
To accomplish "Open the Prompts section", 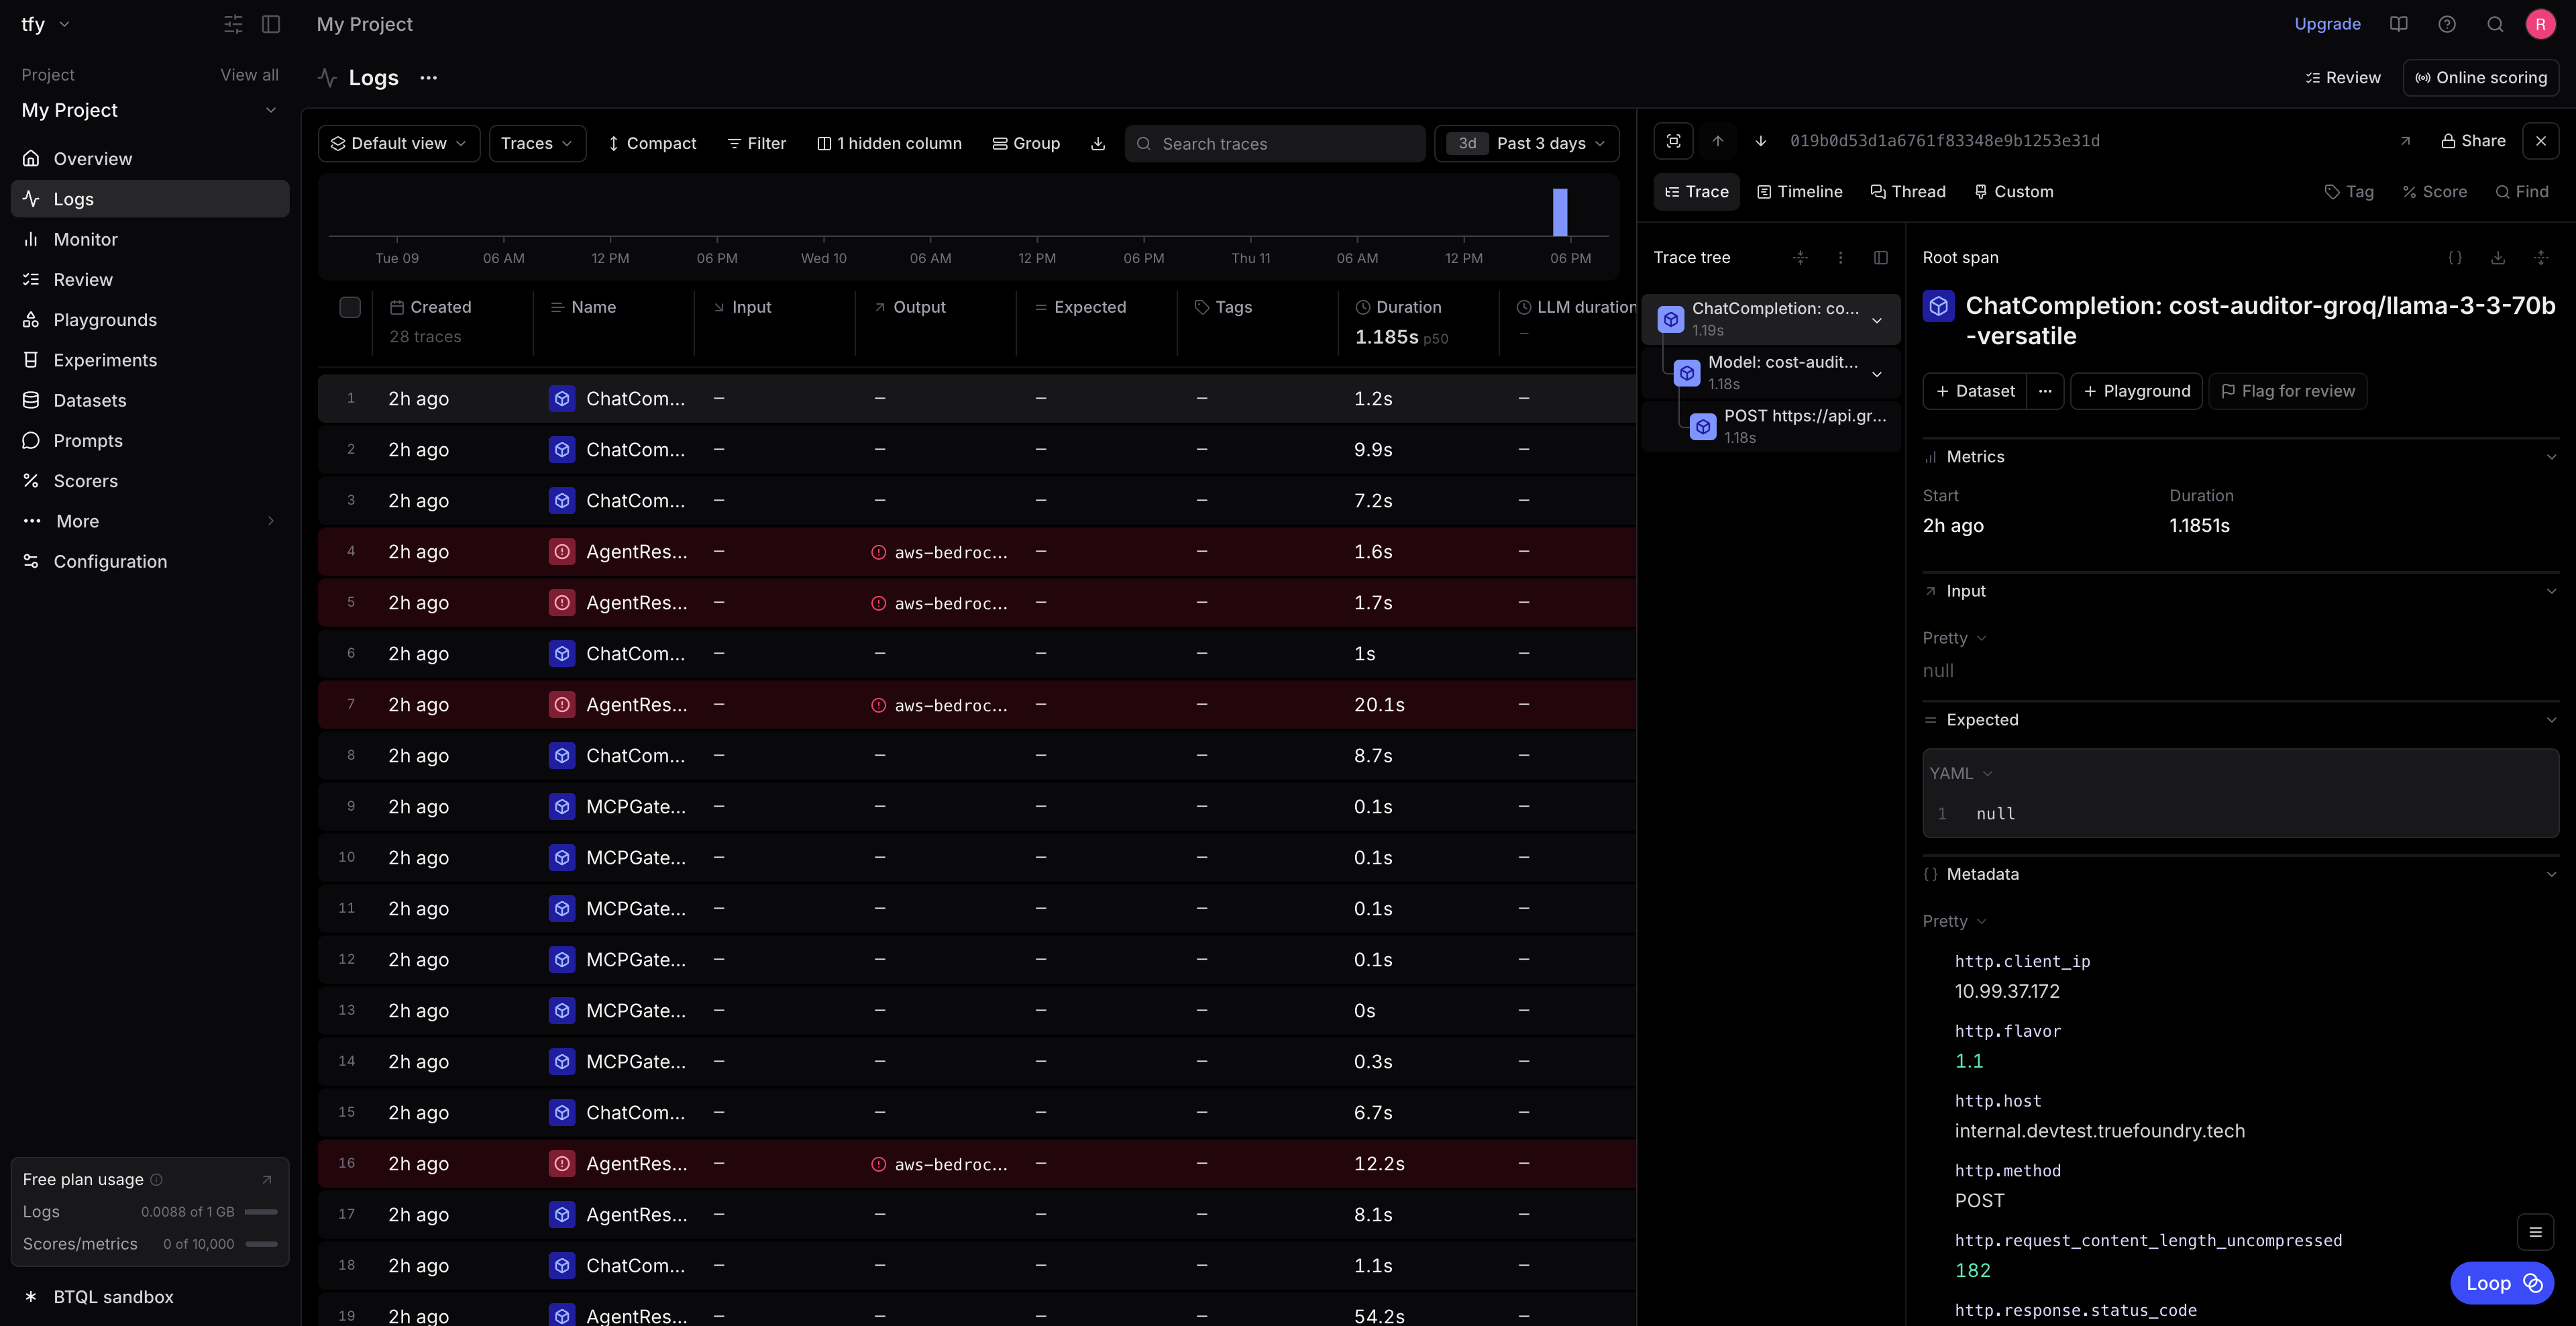I will (88, 440).
